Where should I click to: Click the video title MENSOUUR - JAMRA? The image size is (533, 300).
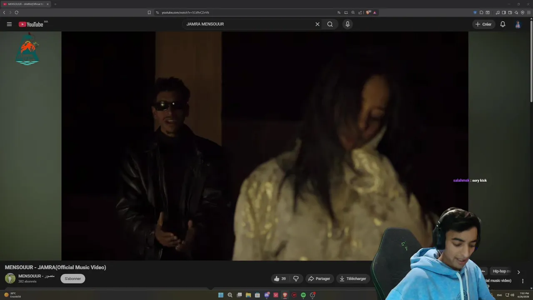pyautogui.click(x=55, y=267)
